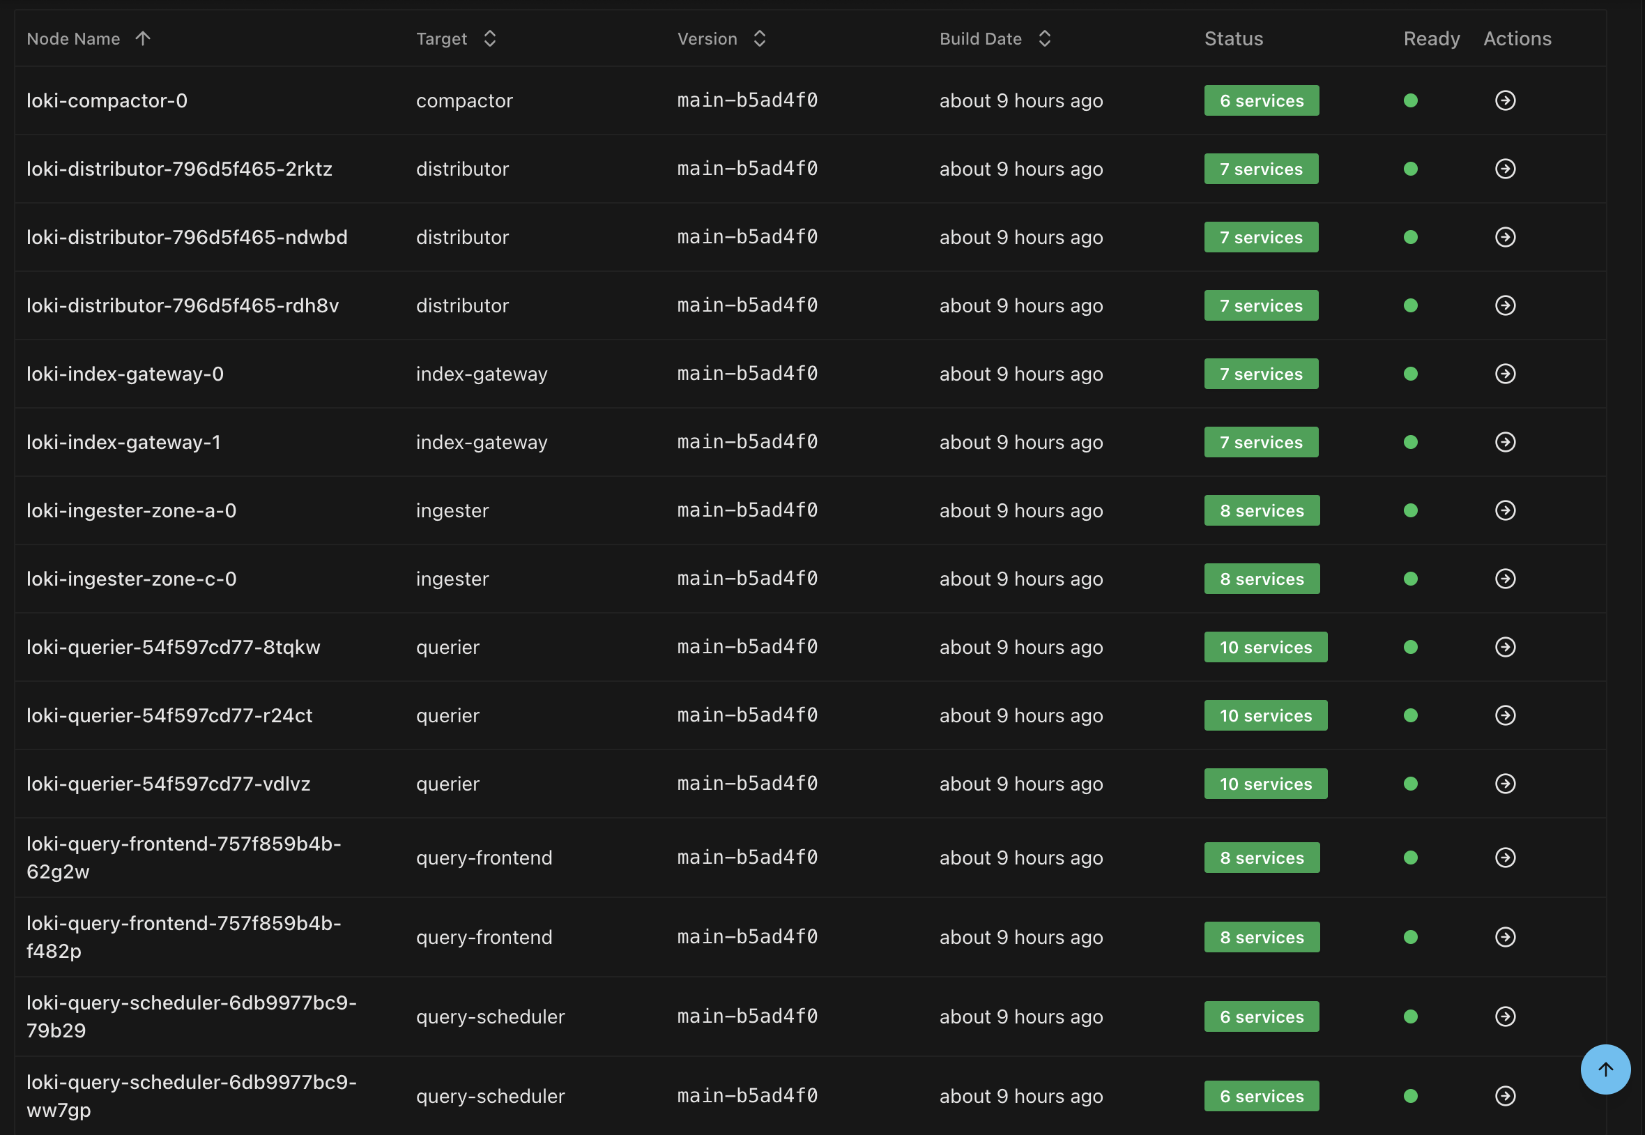Click actions arrow for loki-query-scheduler-6db9977bc9-ww7gp
Viewport: 1645px width, 1135px height.
pyautogui.click(x=1506, y=1096)
